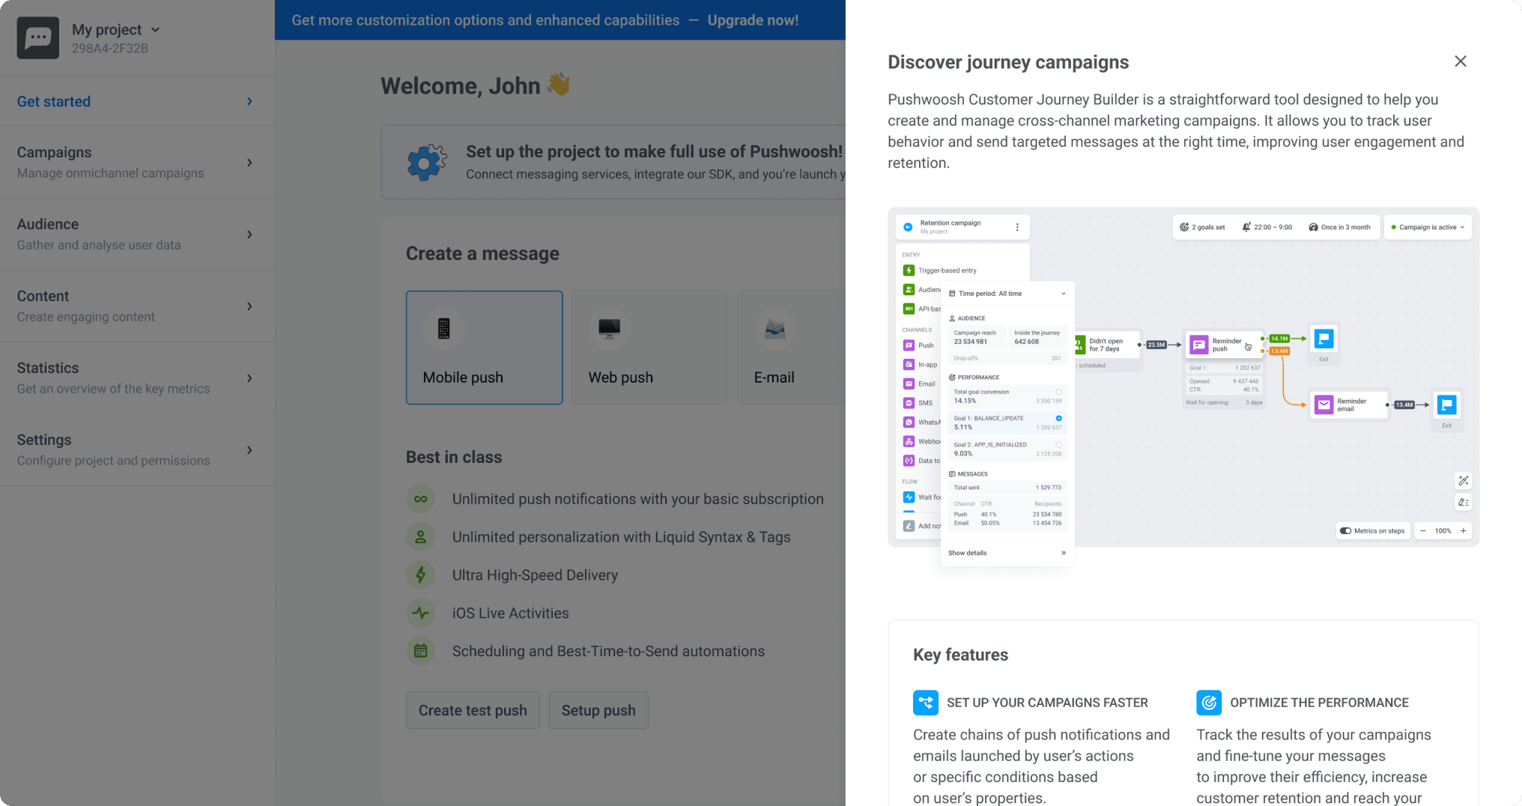This screenshot has width=1522, height=806.
Task: Click the Best in class heading
Action: point(454,457)
